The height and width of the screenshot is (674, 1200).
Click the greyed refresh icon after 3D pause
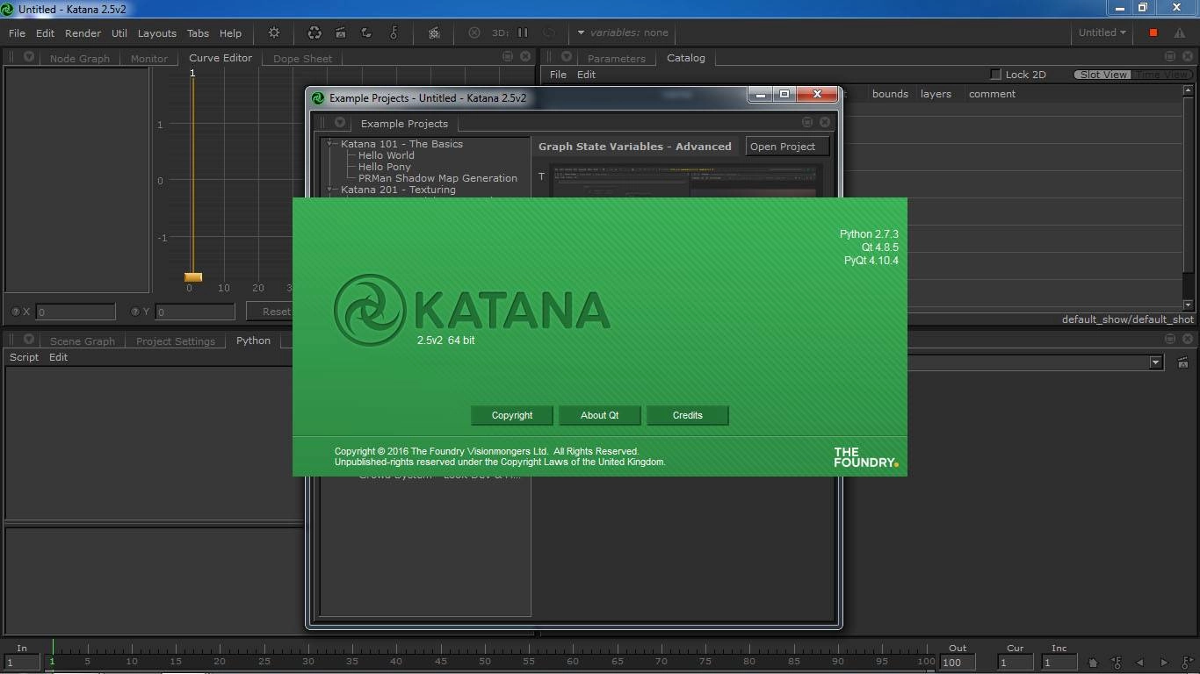coord(549,32)
